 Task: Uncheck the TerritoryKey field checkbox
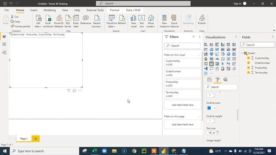point(248,72)
